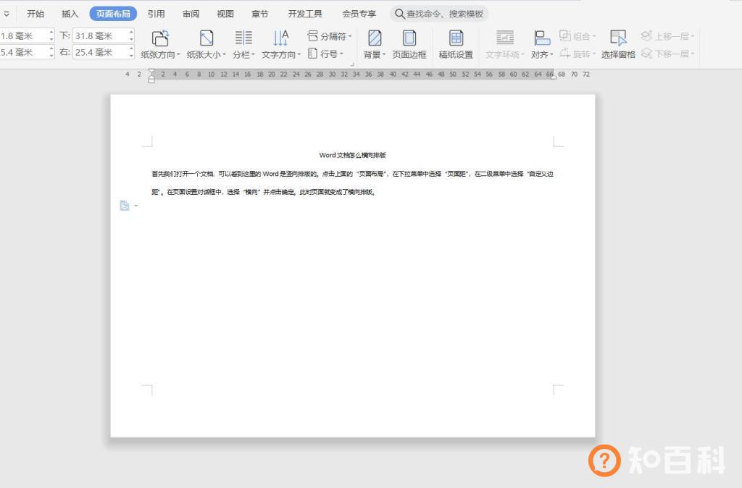Click the paste options icon beside document text
Image resolution: width=742 pixels, height=488 pixels.
(125, 205)
